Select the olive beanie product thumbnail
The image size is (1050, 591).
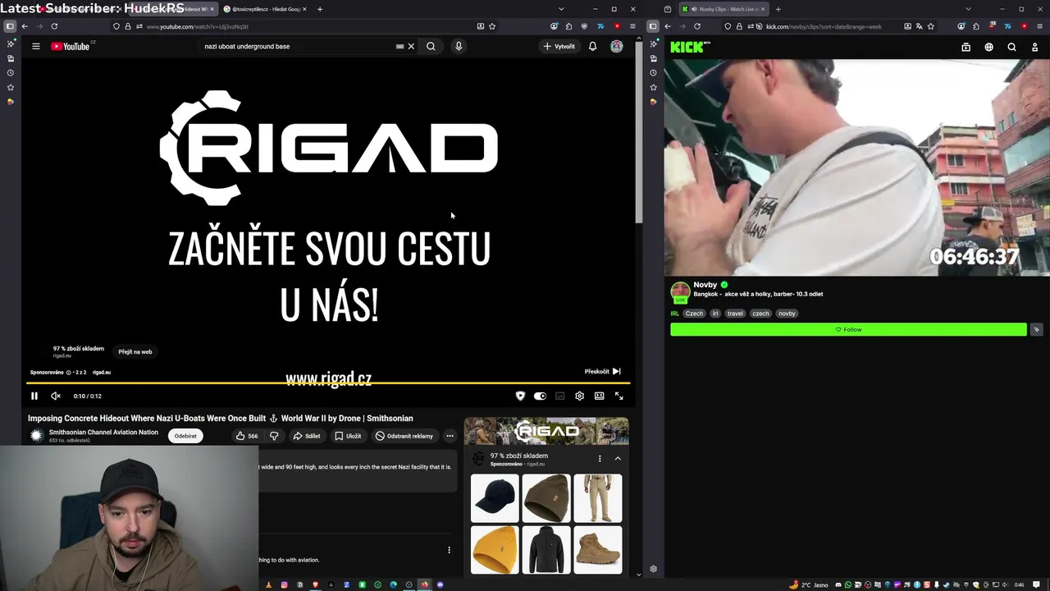(546, 498)
